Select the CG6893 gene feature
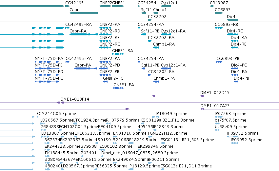This screenshot has width=279, height=171. tap(219, 13)
